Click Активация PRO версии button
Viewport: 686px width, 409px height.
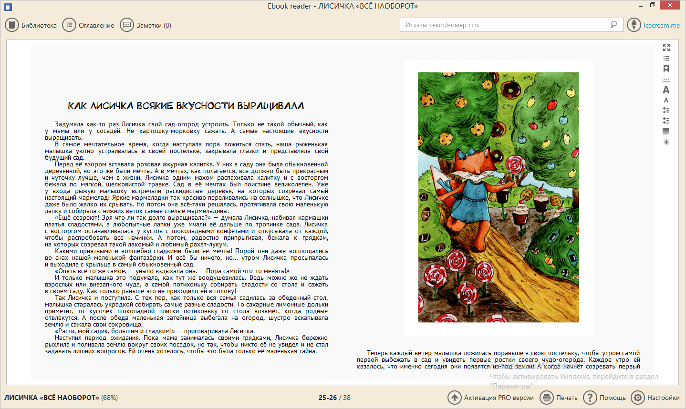coord(491,398)
